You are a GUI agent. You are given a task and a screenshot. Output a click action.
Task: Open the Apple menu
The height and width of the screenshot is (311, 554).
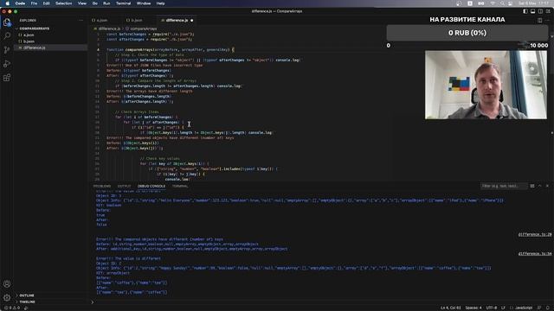coord(7,3)
